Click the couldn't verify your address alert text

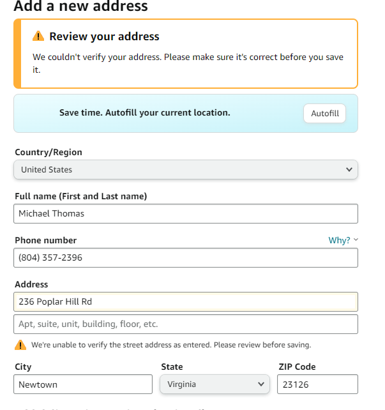pyautogui.click(x=188, y=63)
